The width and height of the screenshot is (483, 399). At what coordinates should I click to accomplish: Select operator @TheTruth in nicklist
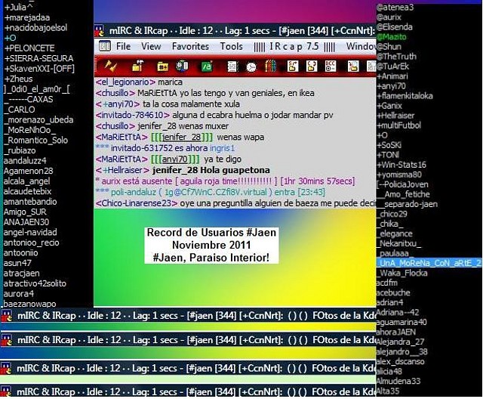click(396, 57)
